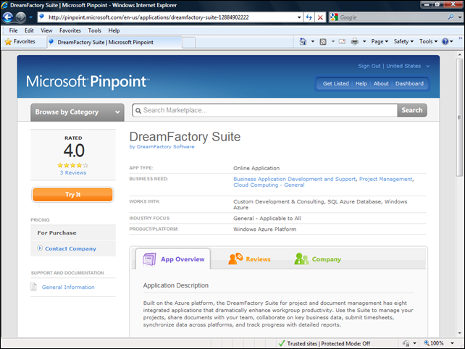Click the magnifier search icon in Google box
This screenshot has height=349, width=465.
(451, 17)
